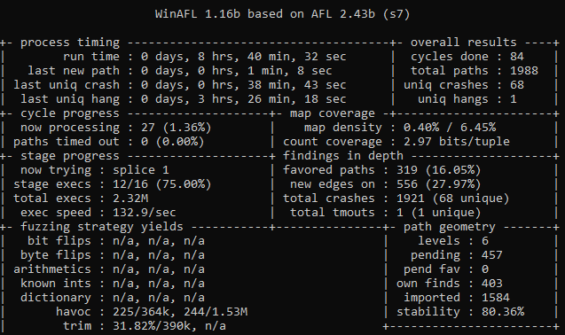Select imported value 1584
565x335 pixels.
click(x=496, y=298)
